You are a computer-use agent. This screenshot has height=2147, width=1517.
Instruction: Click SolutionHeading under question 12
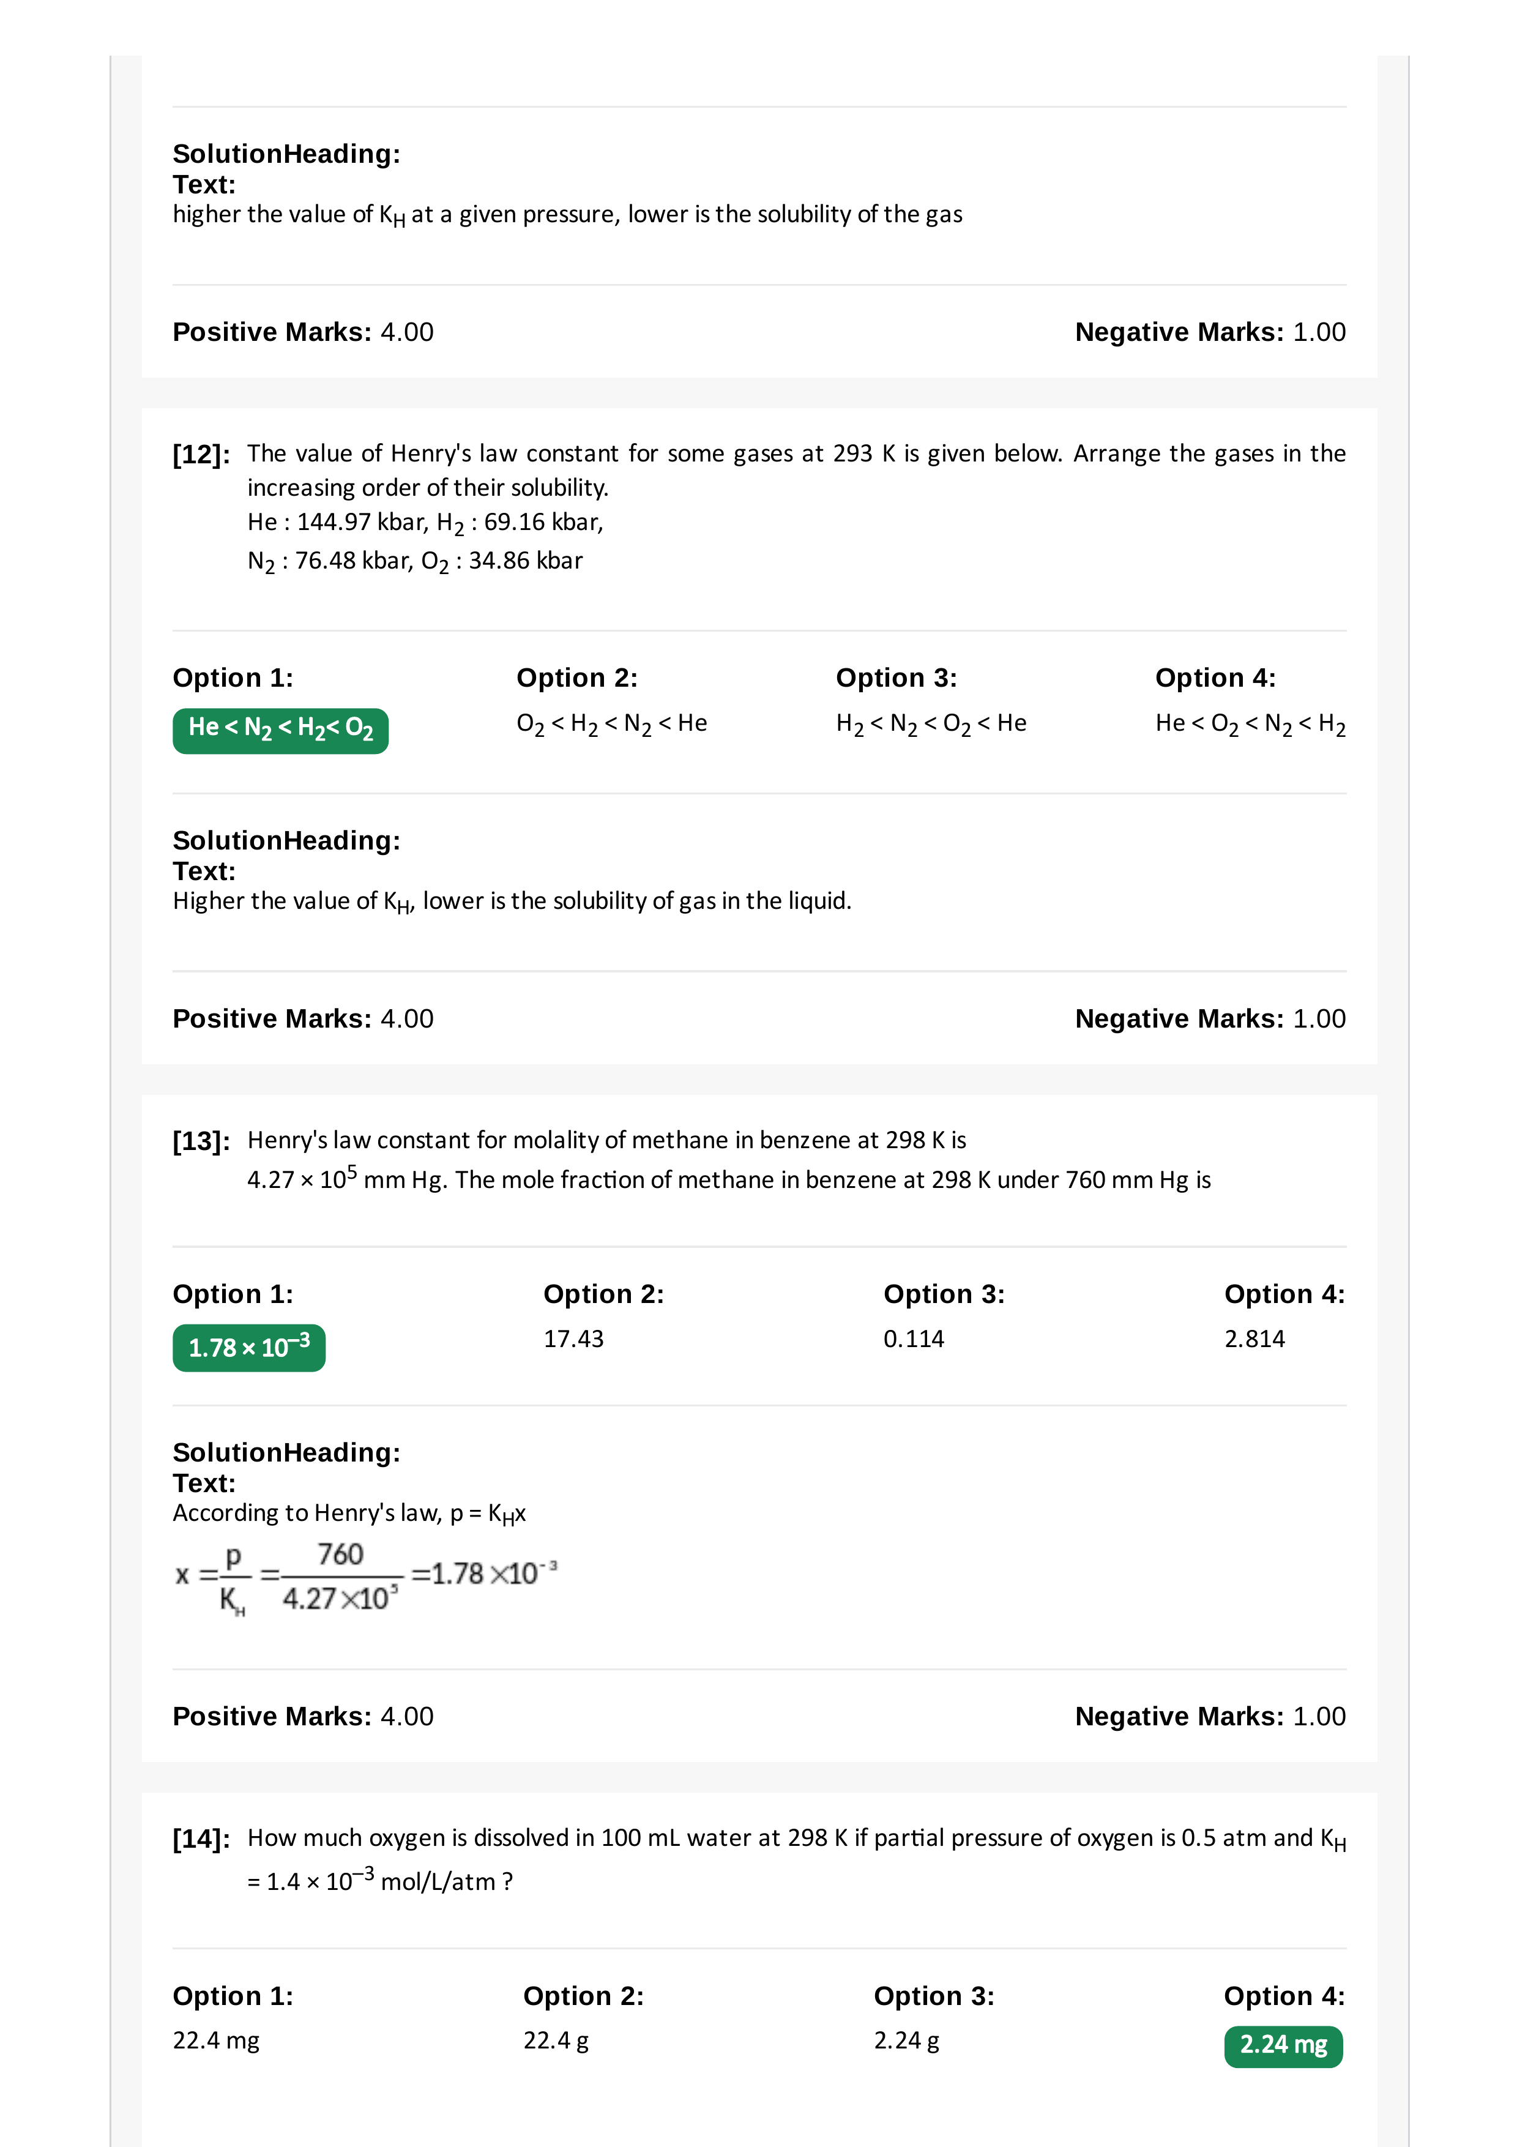[x=286, y=841]
